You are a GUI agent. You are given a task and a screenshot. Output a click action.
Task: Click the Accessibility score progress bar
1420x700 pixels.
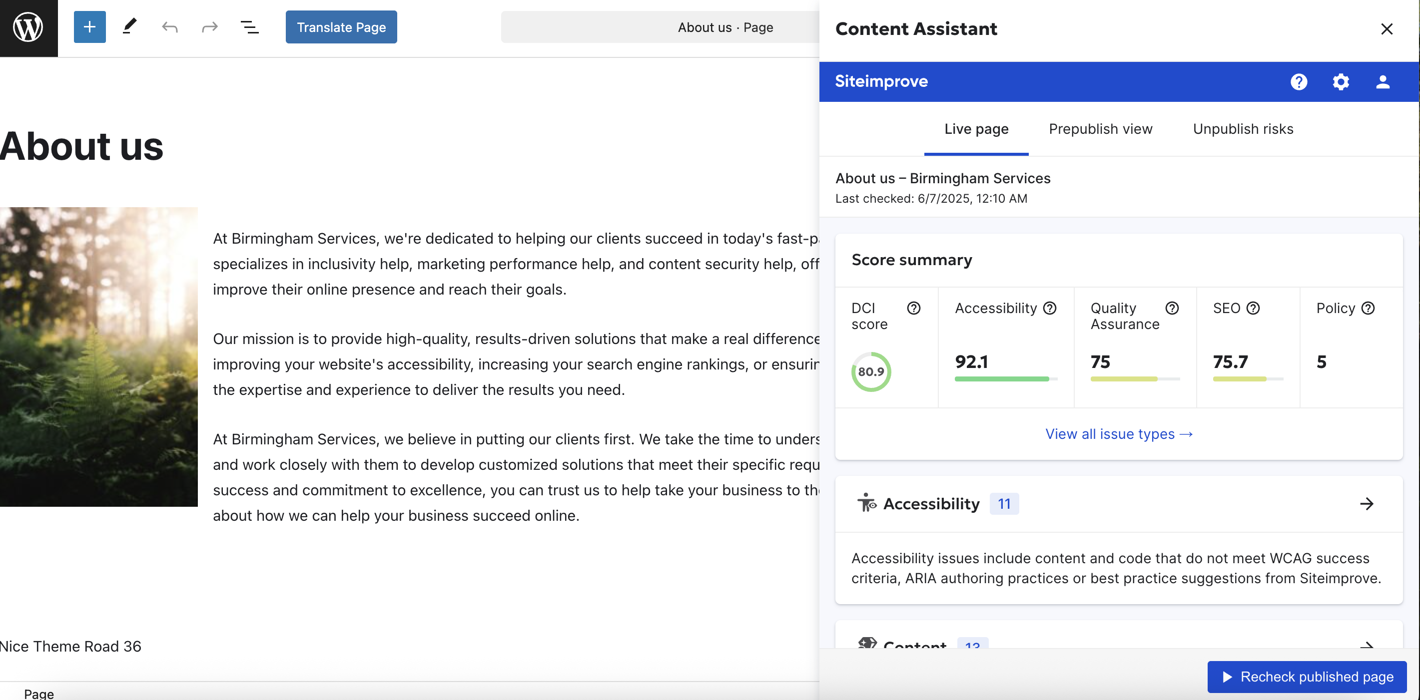pyautogui.click(x=1005, y=379)
